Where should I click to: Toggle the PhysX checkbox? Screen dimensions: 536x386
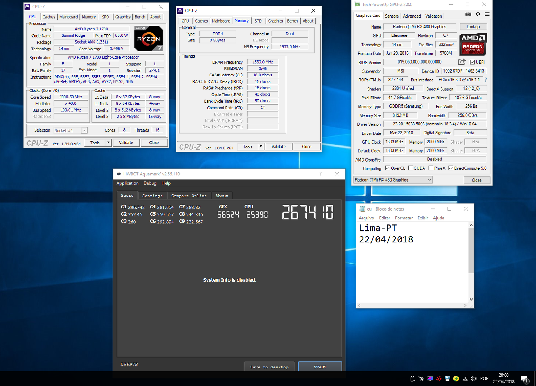pos(431,168)
